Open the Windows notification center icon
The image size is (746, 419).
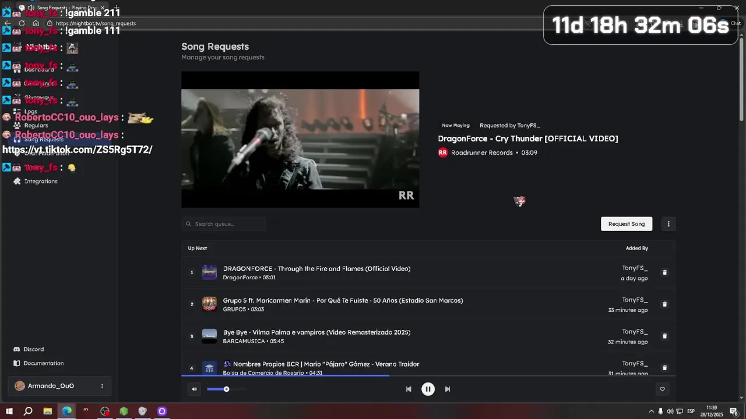[x=734, y=411]
